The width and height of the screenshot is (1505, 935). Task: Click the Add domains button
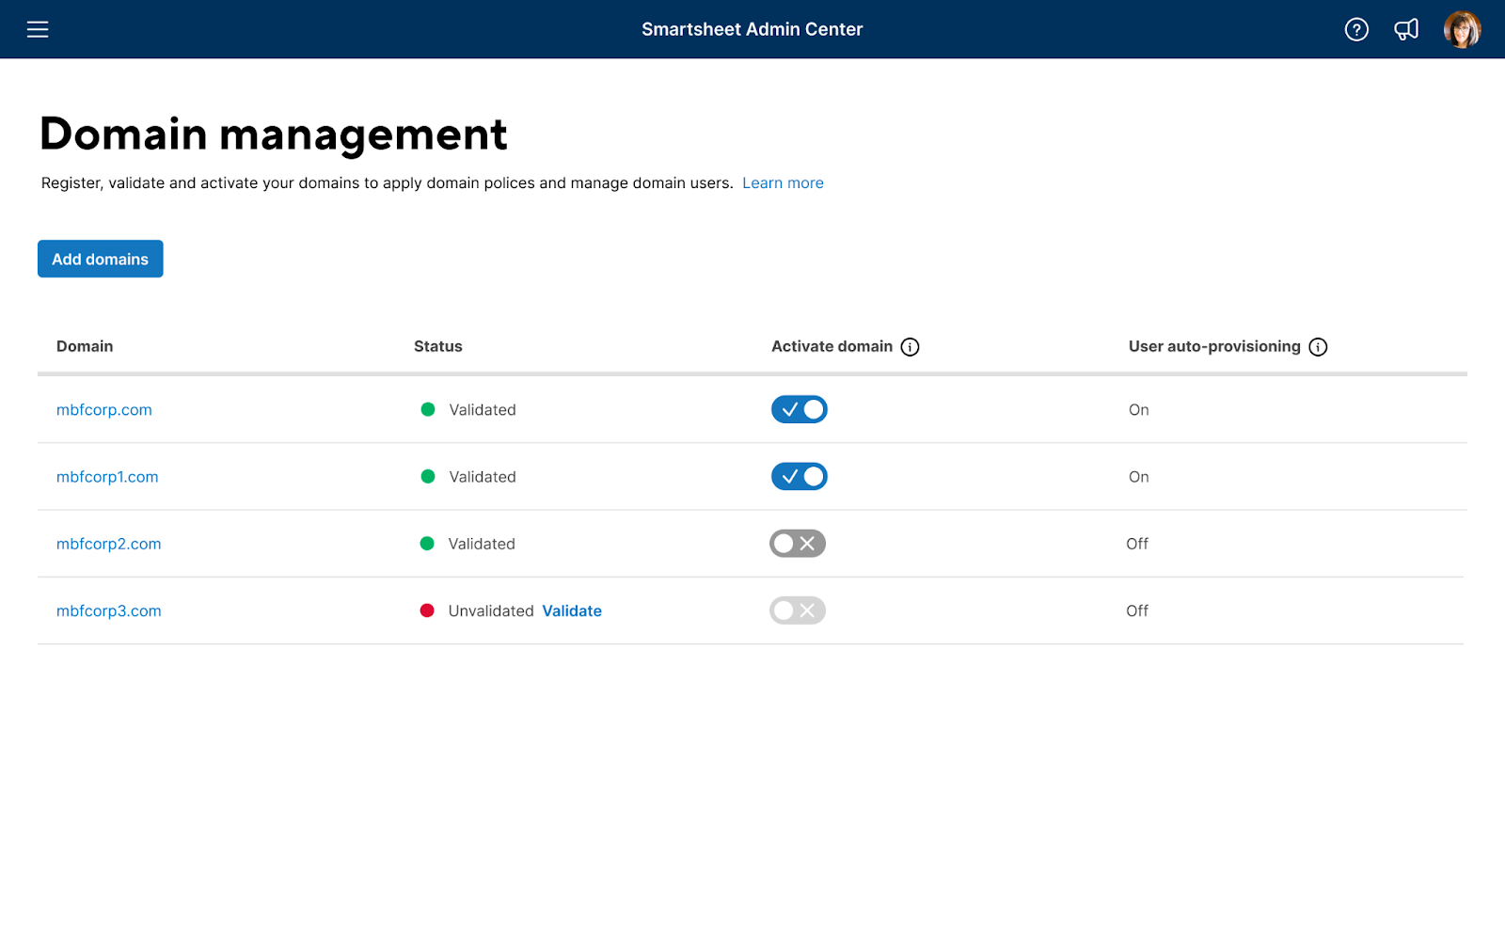click(x=100, y=259)
